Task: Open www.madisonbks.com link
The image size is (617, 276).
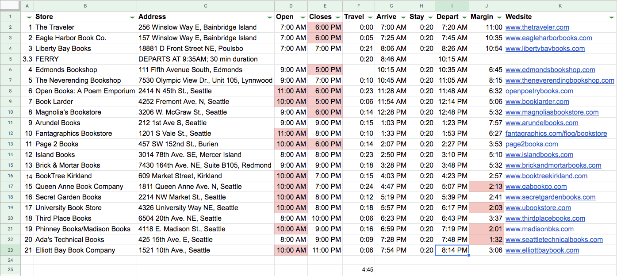Action: click(x=540, y=229)
